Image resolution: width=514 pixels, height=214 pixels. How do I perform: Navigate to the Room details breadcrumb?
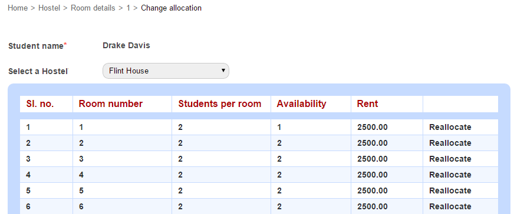pos(93,8)
